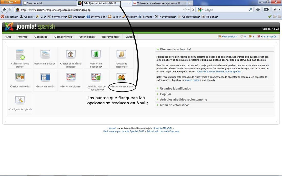Open the Varios developer toolbar menu
The width and height of the screenshot is (282, 176).
tap(114, 17)
